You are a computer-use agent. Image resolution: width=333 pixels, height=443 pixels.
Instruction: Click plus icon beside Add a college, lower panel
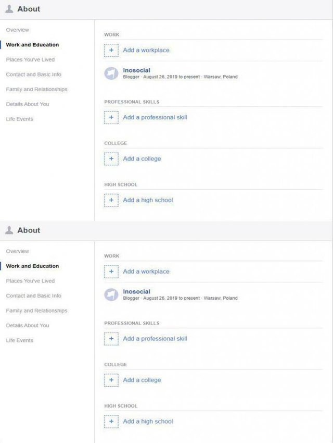click(x=111, y=380)
